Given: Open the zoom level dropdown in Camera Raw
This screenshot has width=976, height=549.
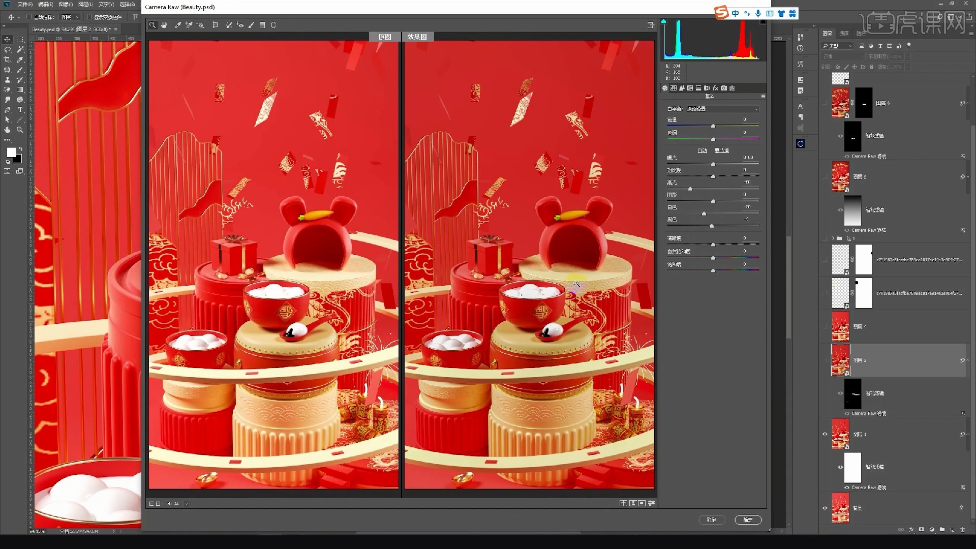Looking at the screenshot, I should pyautogui.click(x=187, y=504).
